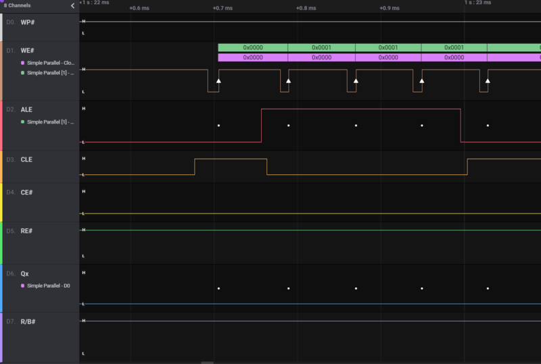This screenshot has height=364, width=541.
Task: Select the D3 CLE channel label
Action: [x=26, y=160]
